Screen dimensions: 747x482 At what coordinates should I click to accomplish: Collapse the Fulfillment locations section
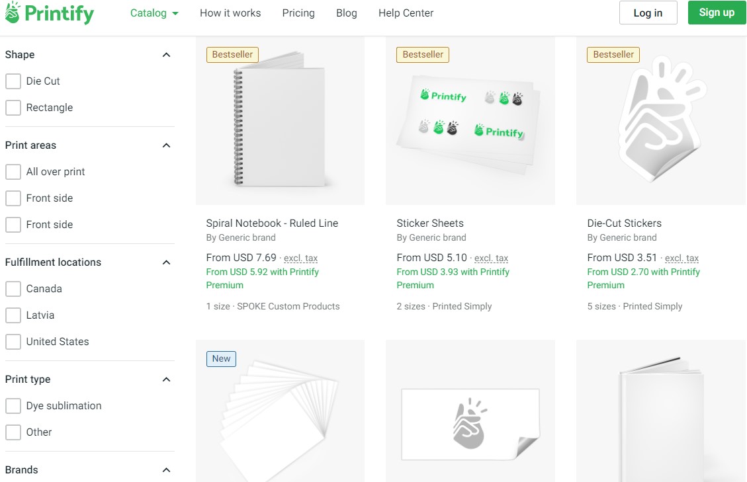point(167,262)
